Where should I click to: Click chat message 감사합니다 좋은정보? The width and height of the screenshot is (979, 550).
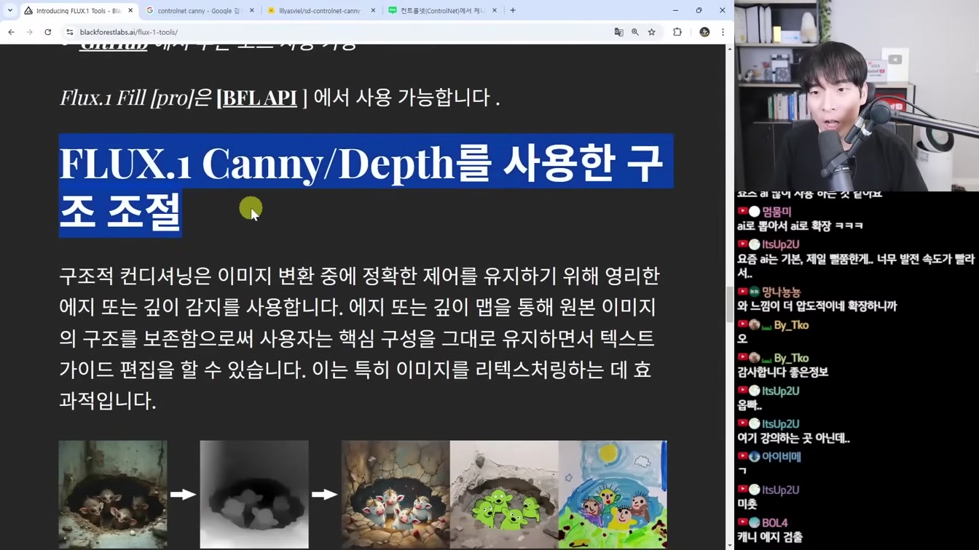783,372
